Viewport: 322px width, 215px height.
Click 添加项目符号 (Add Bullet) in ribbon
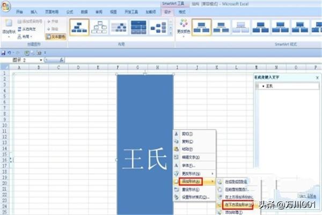click(x=30, y=21)
